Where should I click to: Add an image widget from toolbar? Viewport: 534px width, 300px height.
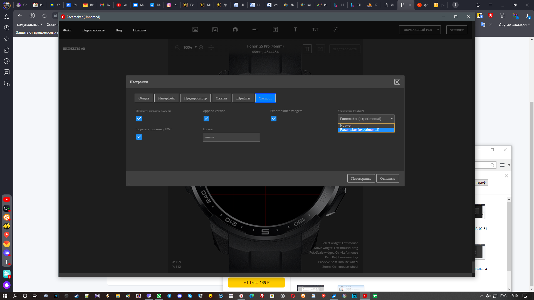[195, 29]
